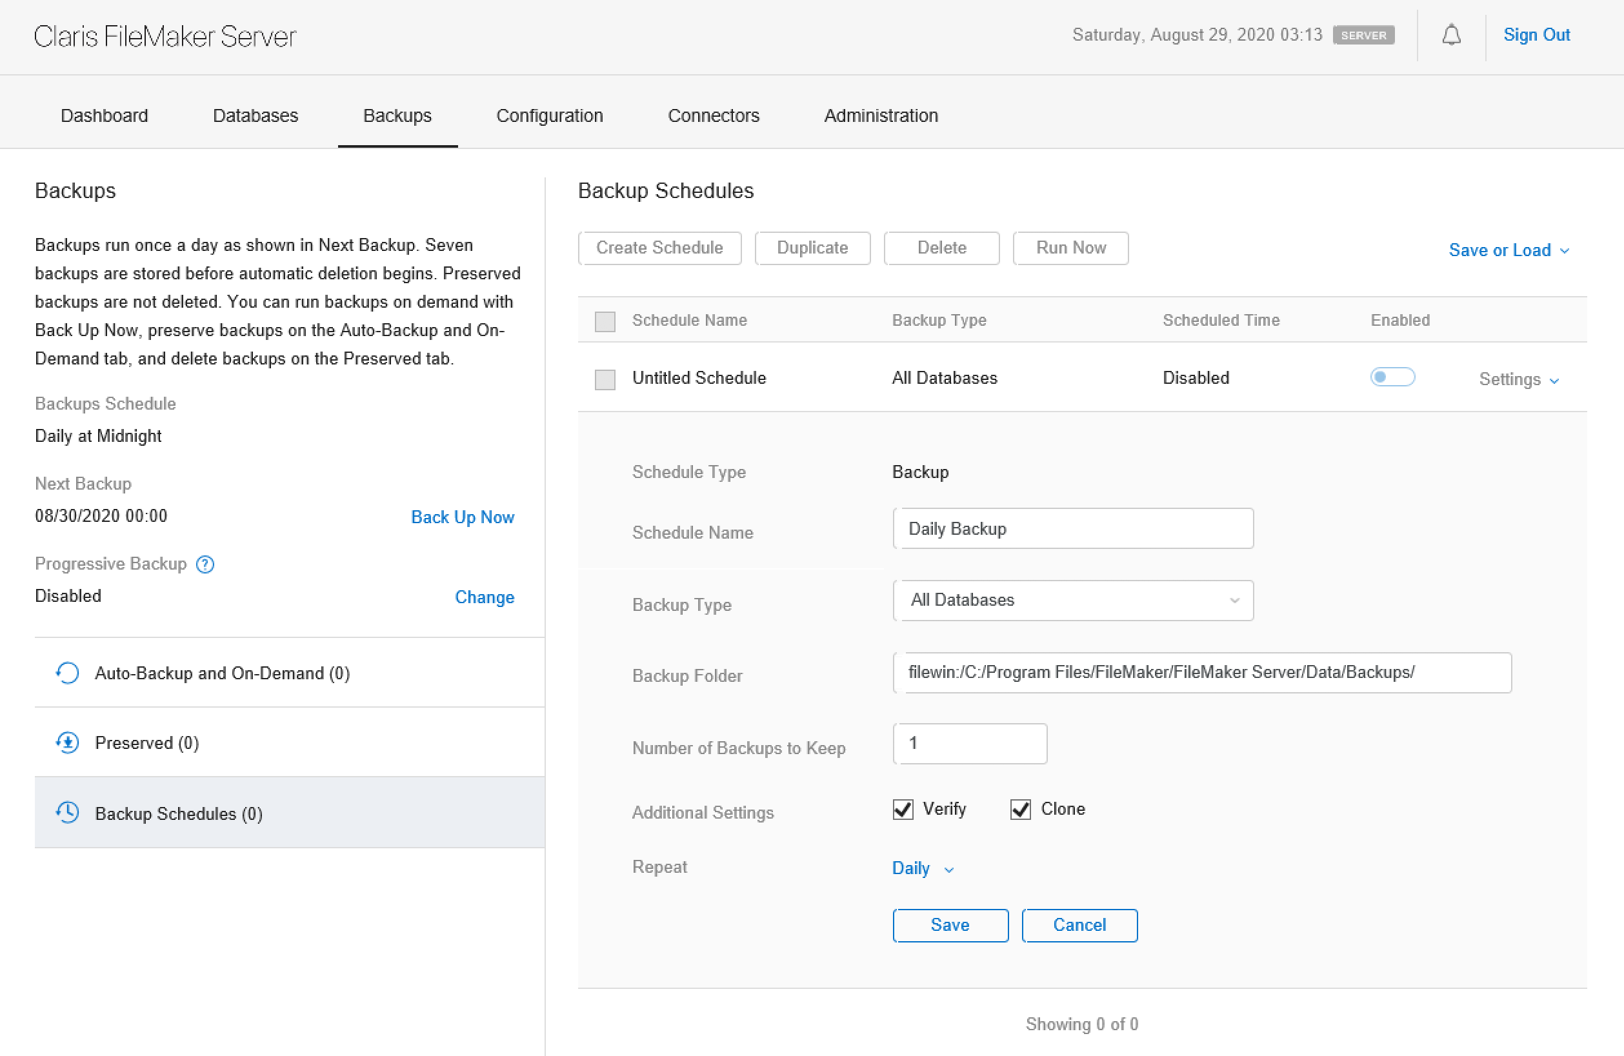Open the Repeat Daily dropdown

point(923,868)
